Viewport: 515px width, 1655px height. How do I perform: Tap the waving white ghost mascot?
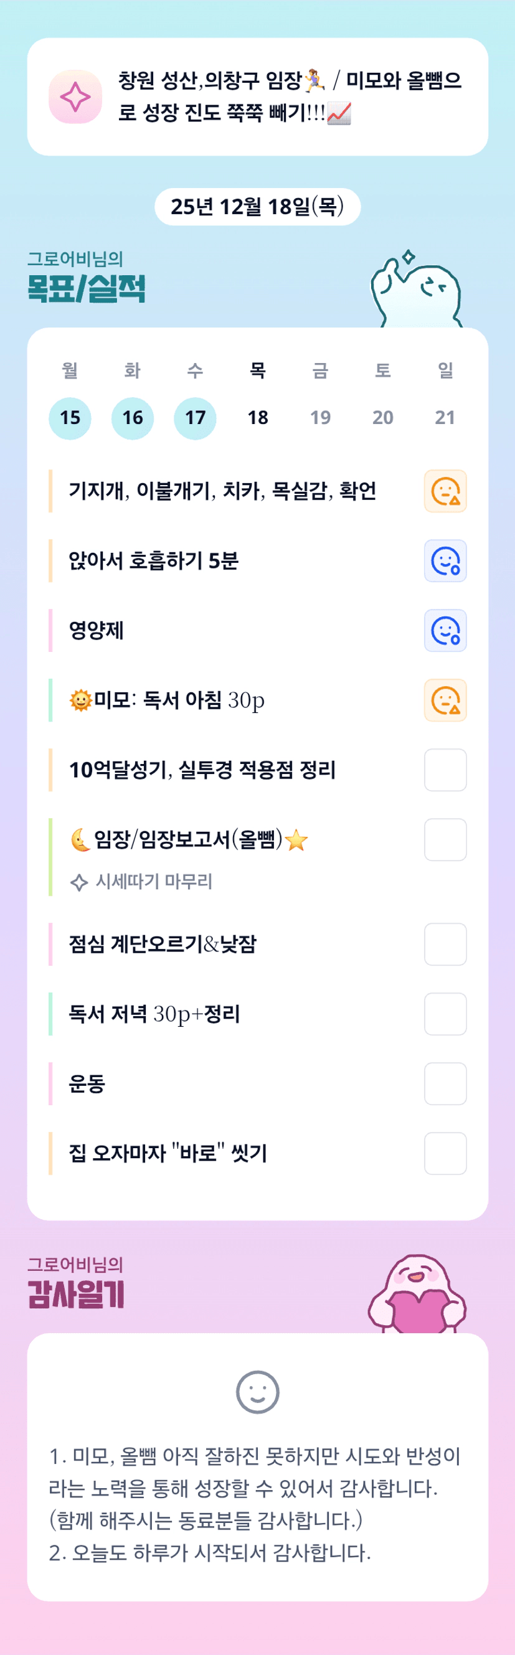416,290
